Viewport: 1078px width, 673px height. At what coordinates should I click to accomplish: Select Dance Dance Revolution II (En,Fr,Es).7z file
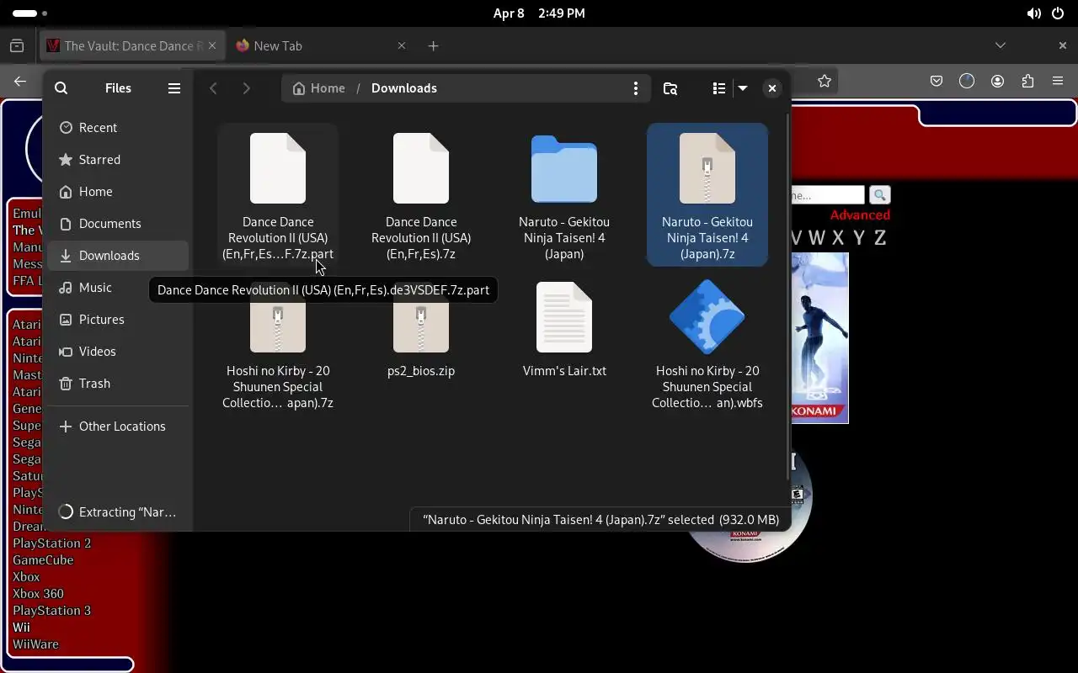(421, 196)
